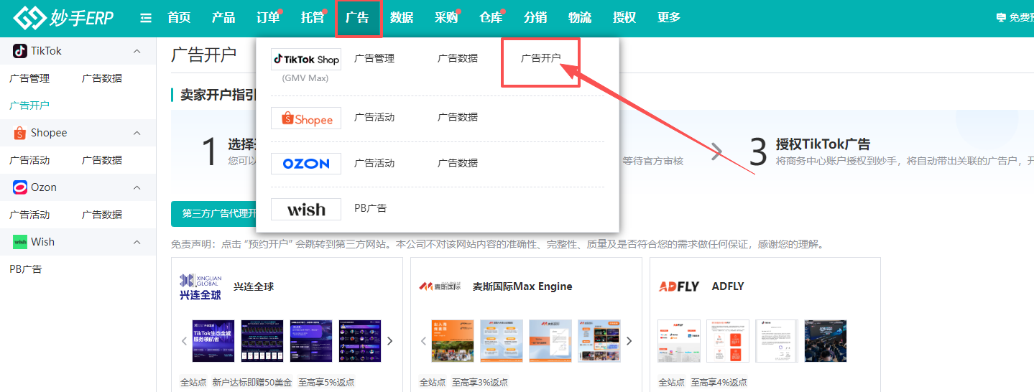Click the 兴连全球 logo

(x=200, y=286)
